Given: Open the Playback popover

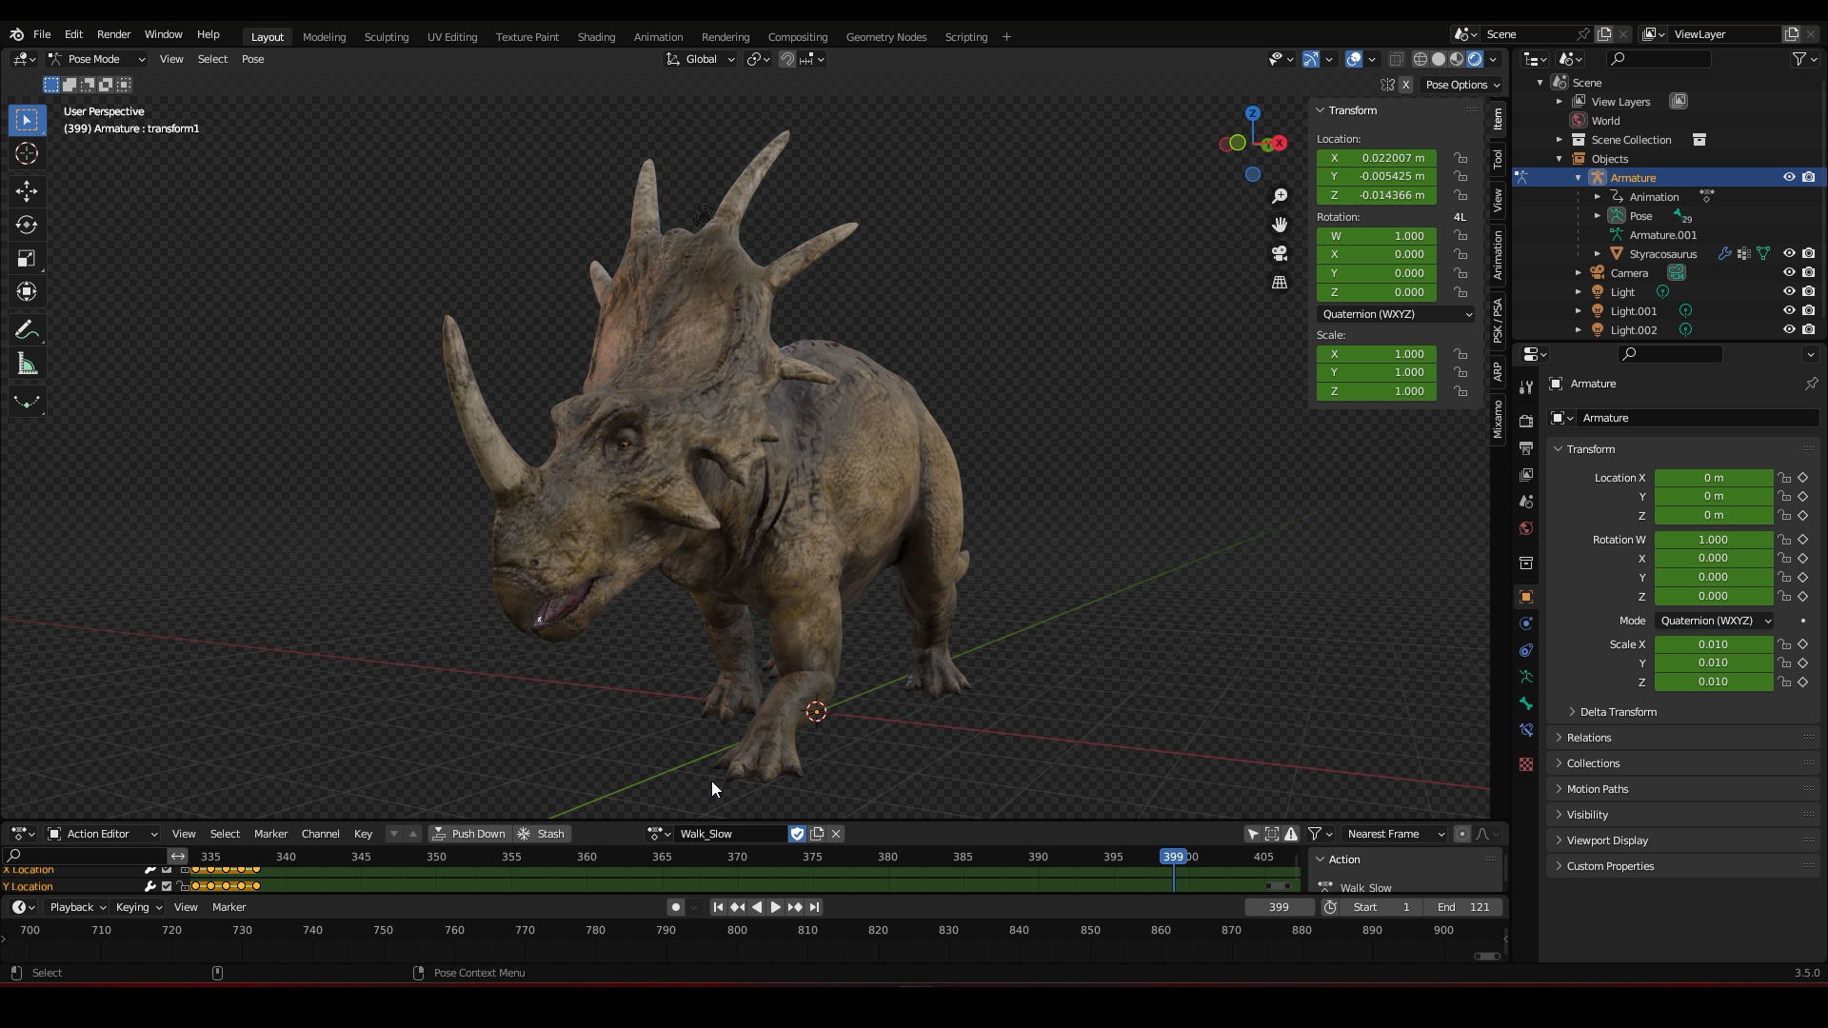Looking at the screenshot, I should point(76,907).
